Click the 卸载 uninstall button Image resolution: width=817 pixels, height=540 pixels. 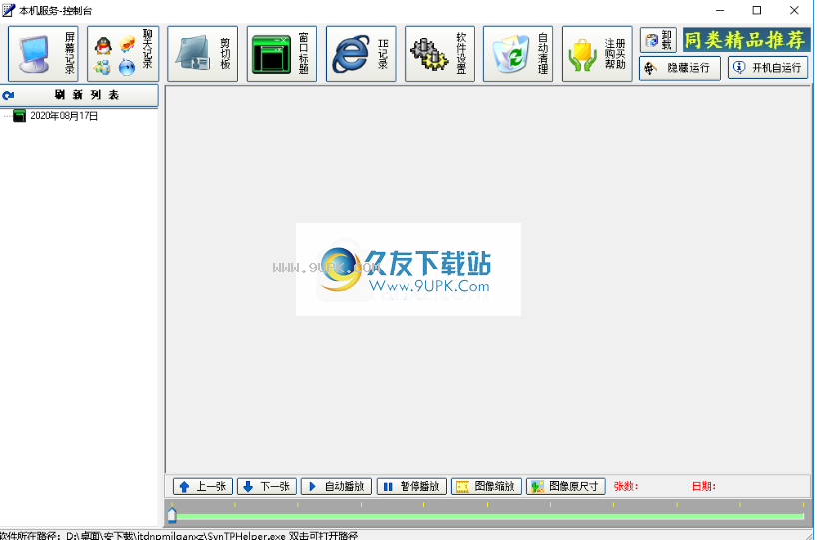click(658, 40)
